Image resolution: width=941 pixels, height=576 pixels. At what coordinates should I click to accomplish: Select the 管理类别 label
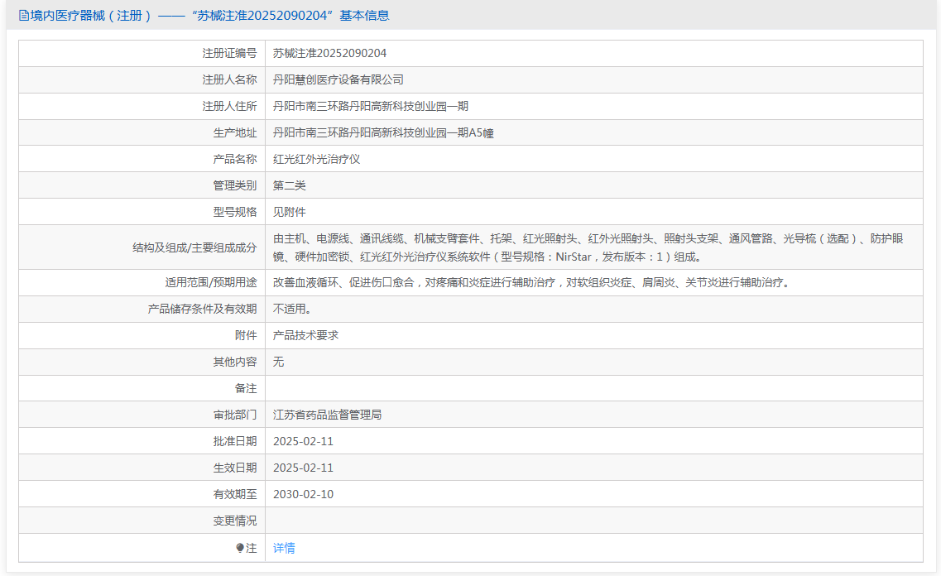coord(235,185)
